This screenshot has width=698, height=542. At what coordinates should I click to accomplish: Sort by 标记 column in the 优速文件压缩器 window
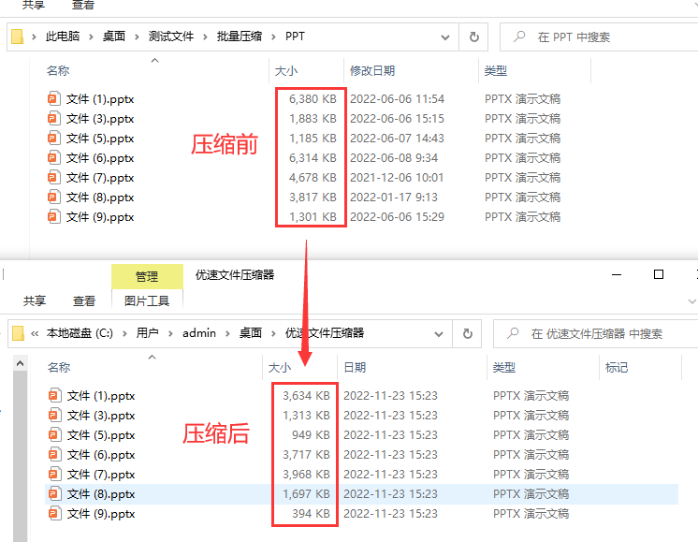click(x=617, y=368)
